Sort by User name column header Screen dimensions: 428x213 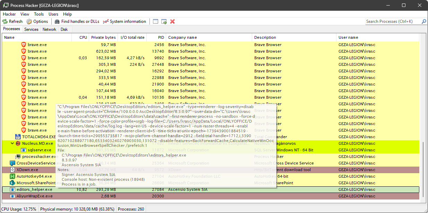click(378, 37)
